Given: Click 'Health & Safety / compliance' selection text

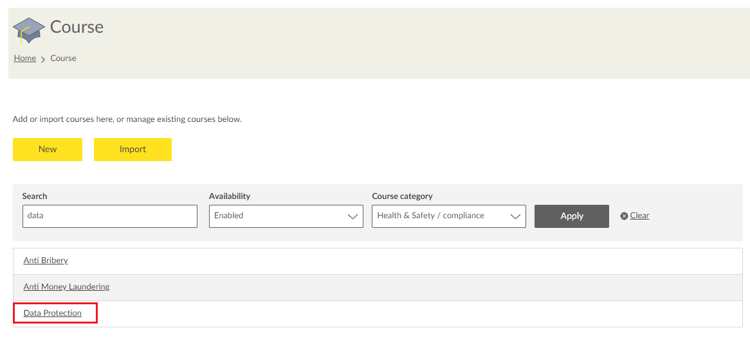Looking at the screenshot, I should coord(430,216).
